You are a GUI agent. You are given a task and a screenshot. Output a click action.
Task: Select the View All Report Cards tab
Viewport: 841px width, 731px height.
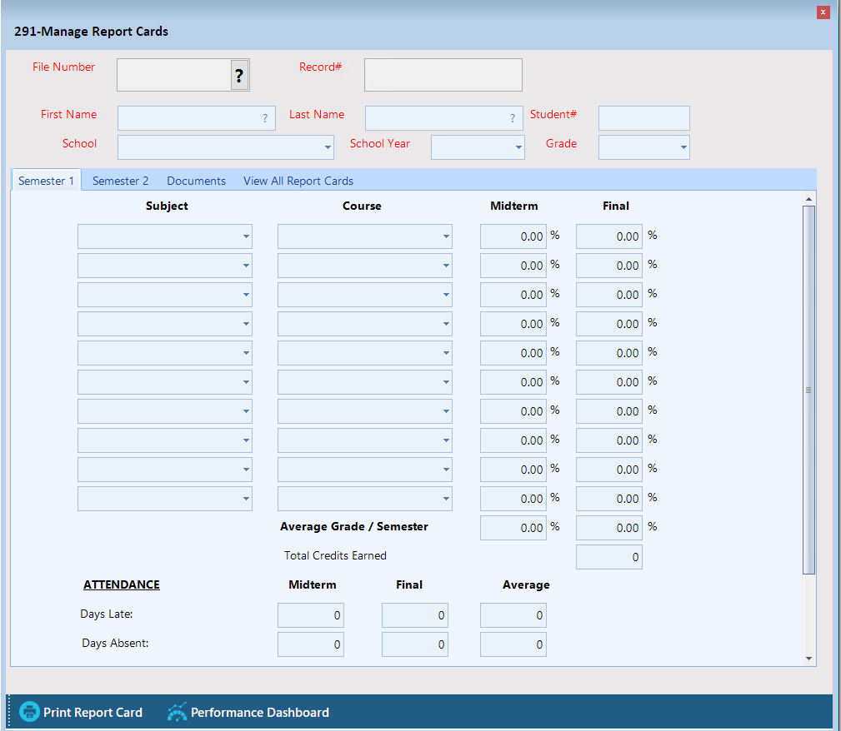[298, 181]
